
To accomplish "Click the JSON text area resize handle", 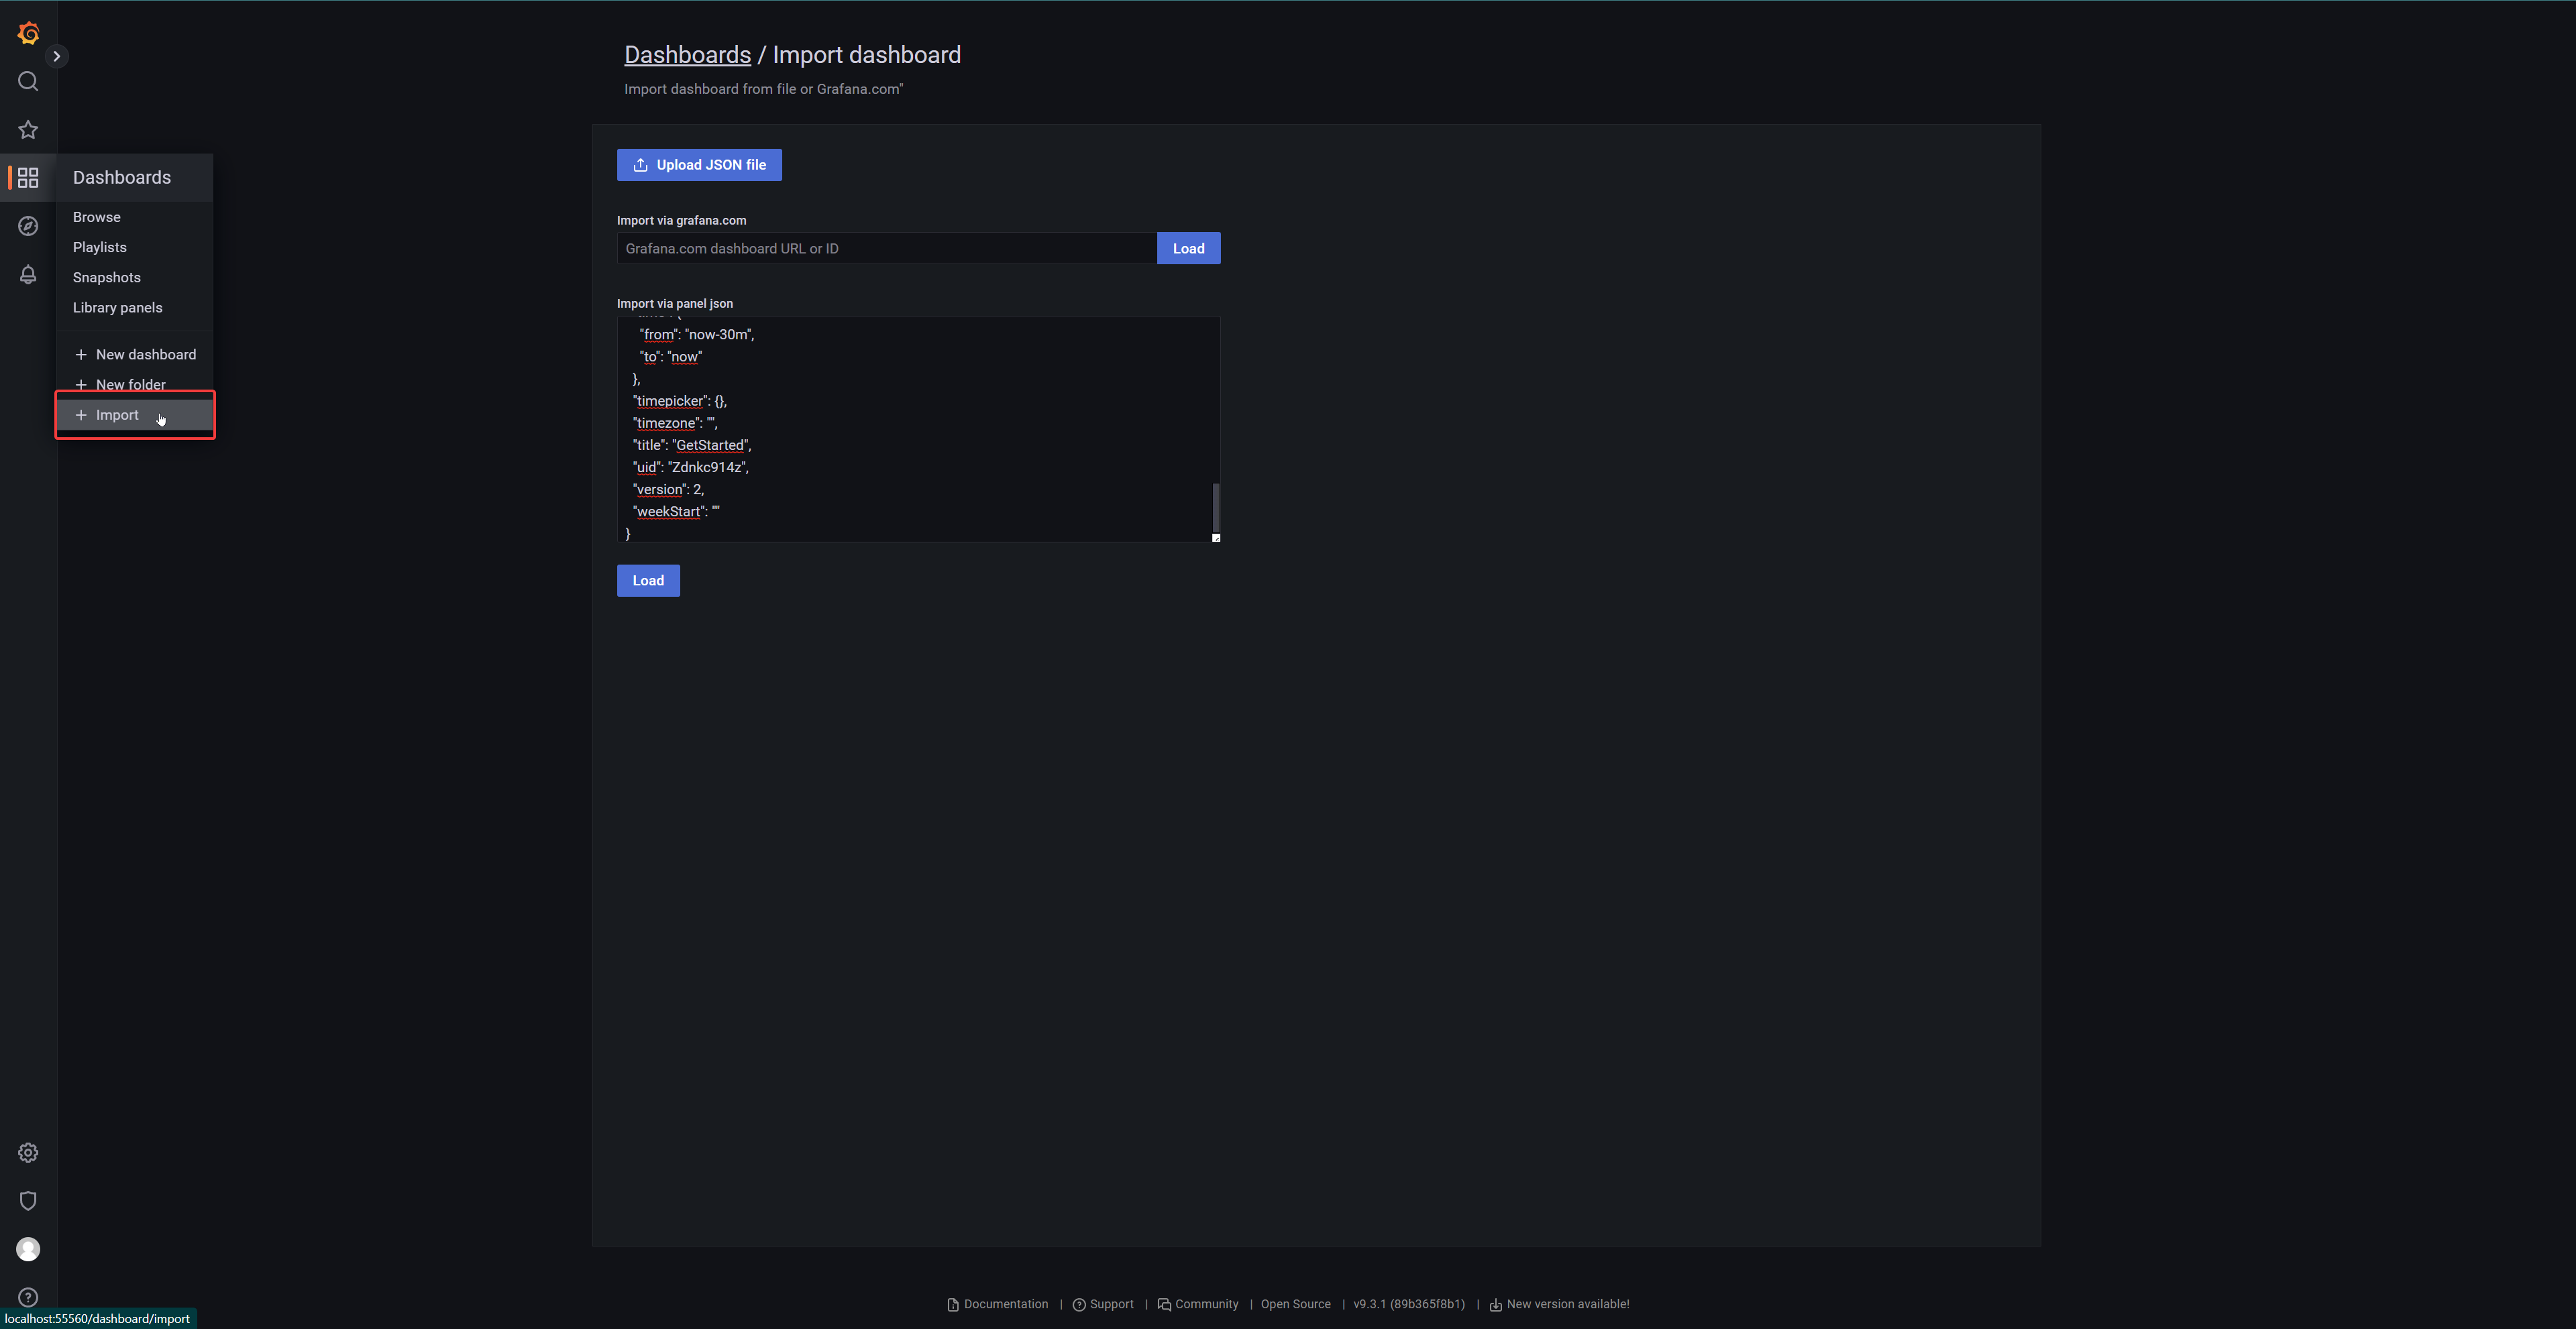I will (x=1216, y=538).
